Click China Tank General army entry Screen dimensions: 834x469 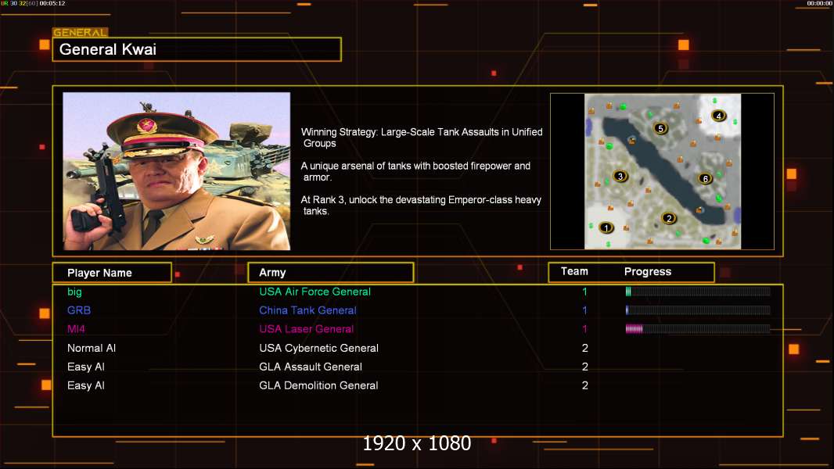click(308, 310)
